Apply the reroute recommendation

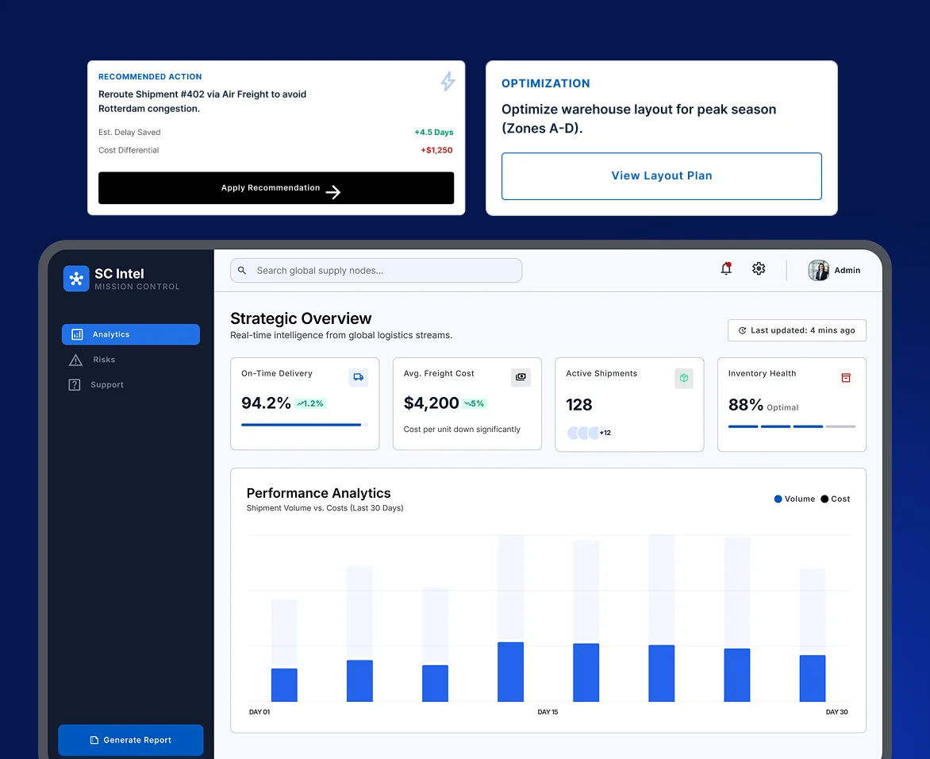tap(276, 188)
